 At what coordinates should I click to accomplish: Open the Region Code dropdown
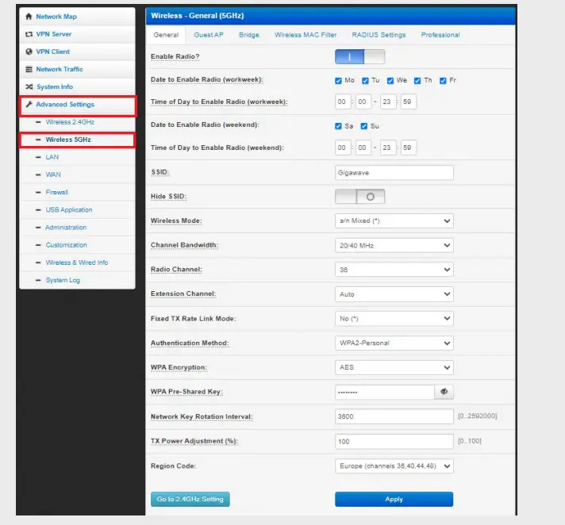point(394,466)
